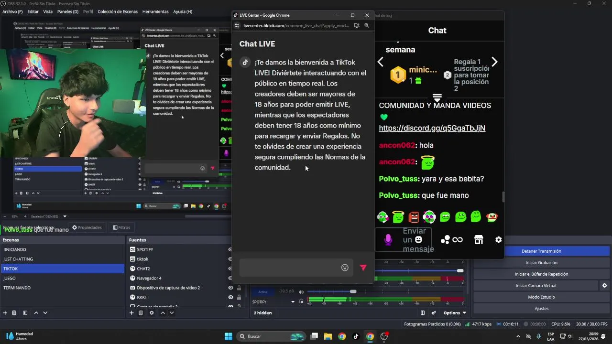
Task: Toggle SPOTIFY monitoring headphones icon
Action: [301, 301]
